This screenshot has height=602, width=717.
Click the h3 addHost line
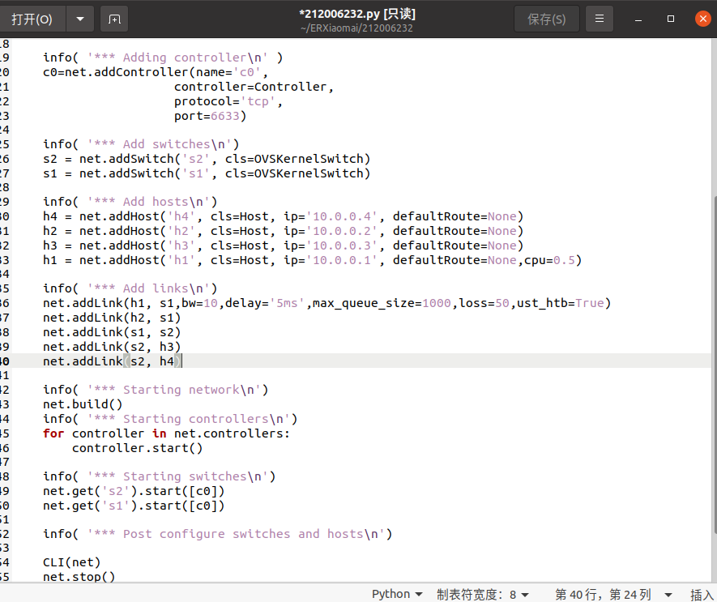[283, 246]
